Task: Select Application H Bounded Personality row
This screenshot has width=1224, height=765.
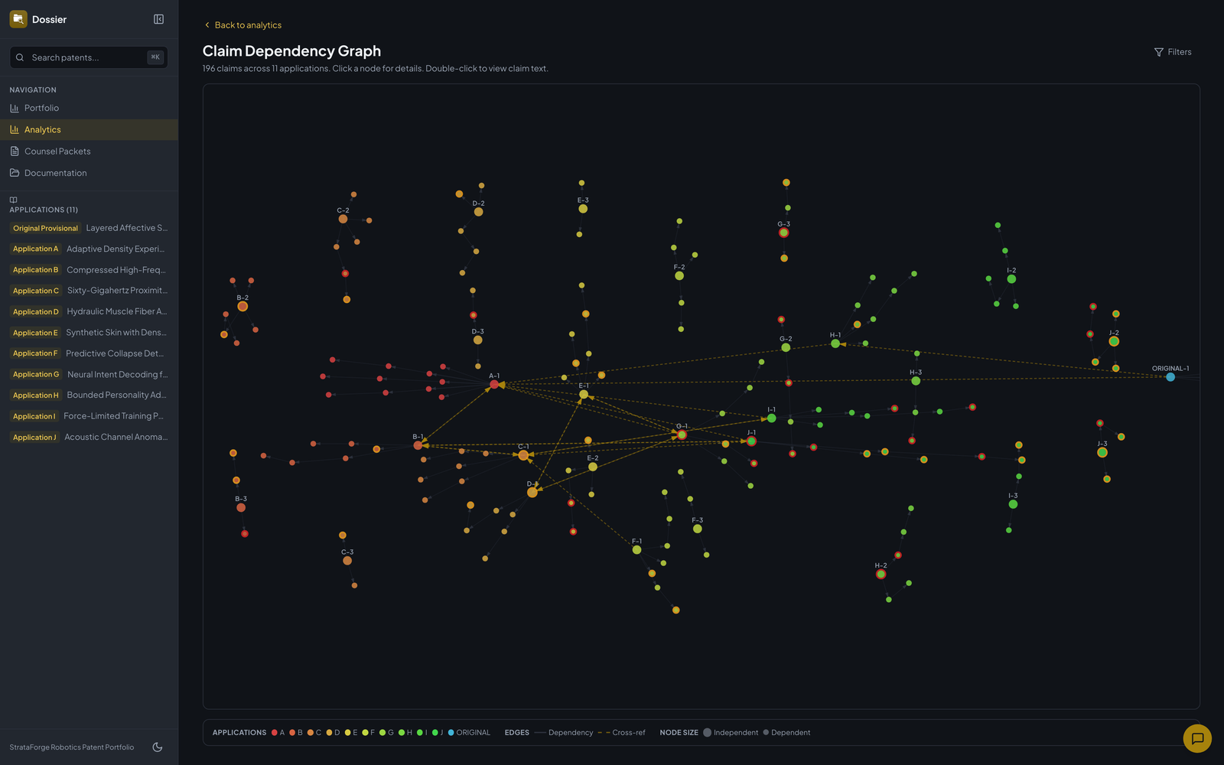Action: (x=89, y=396)
